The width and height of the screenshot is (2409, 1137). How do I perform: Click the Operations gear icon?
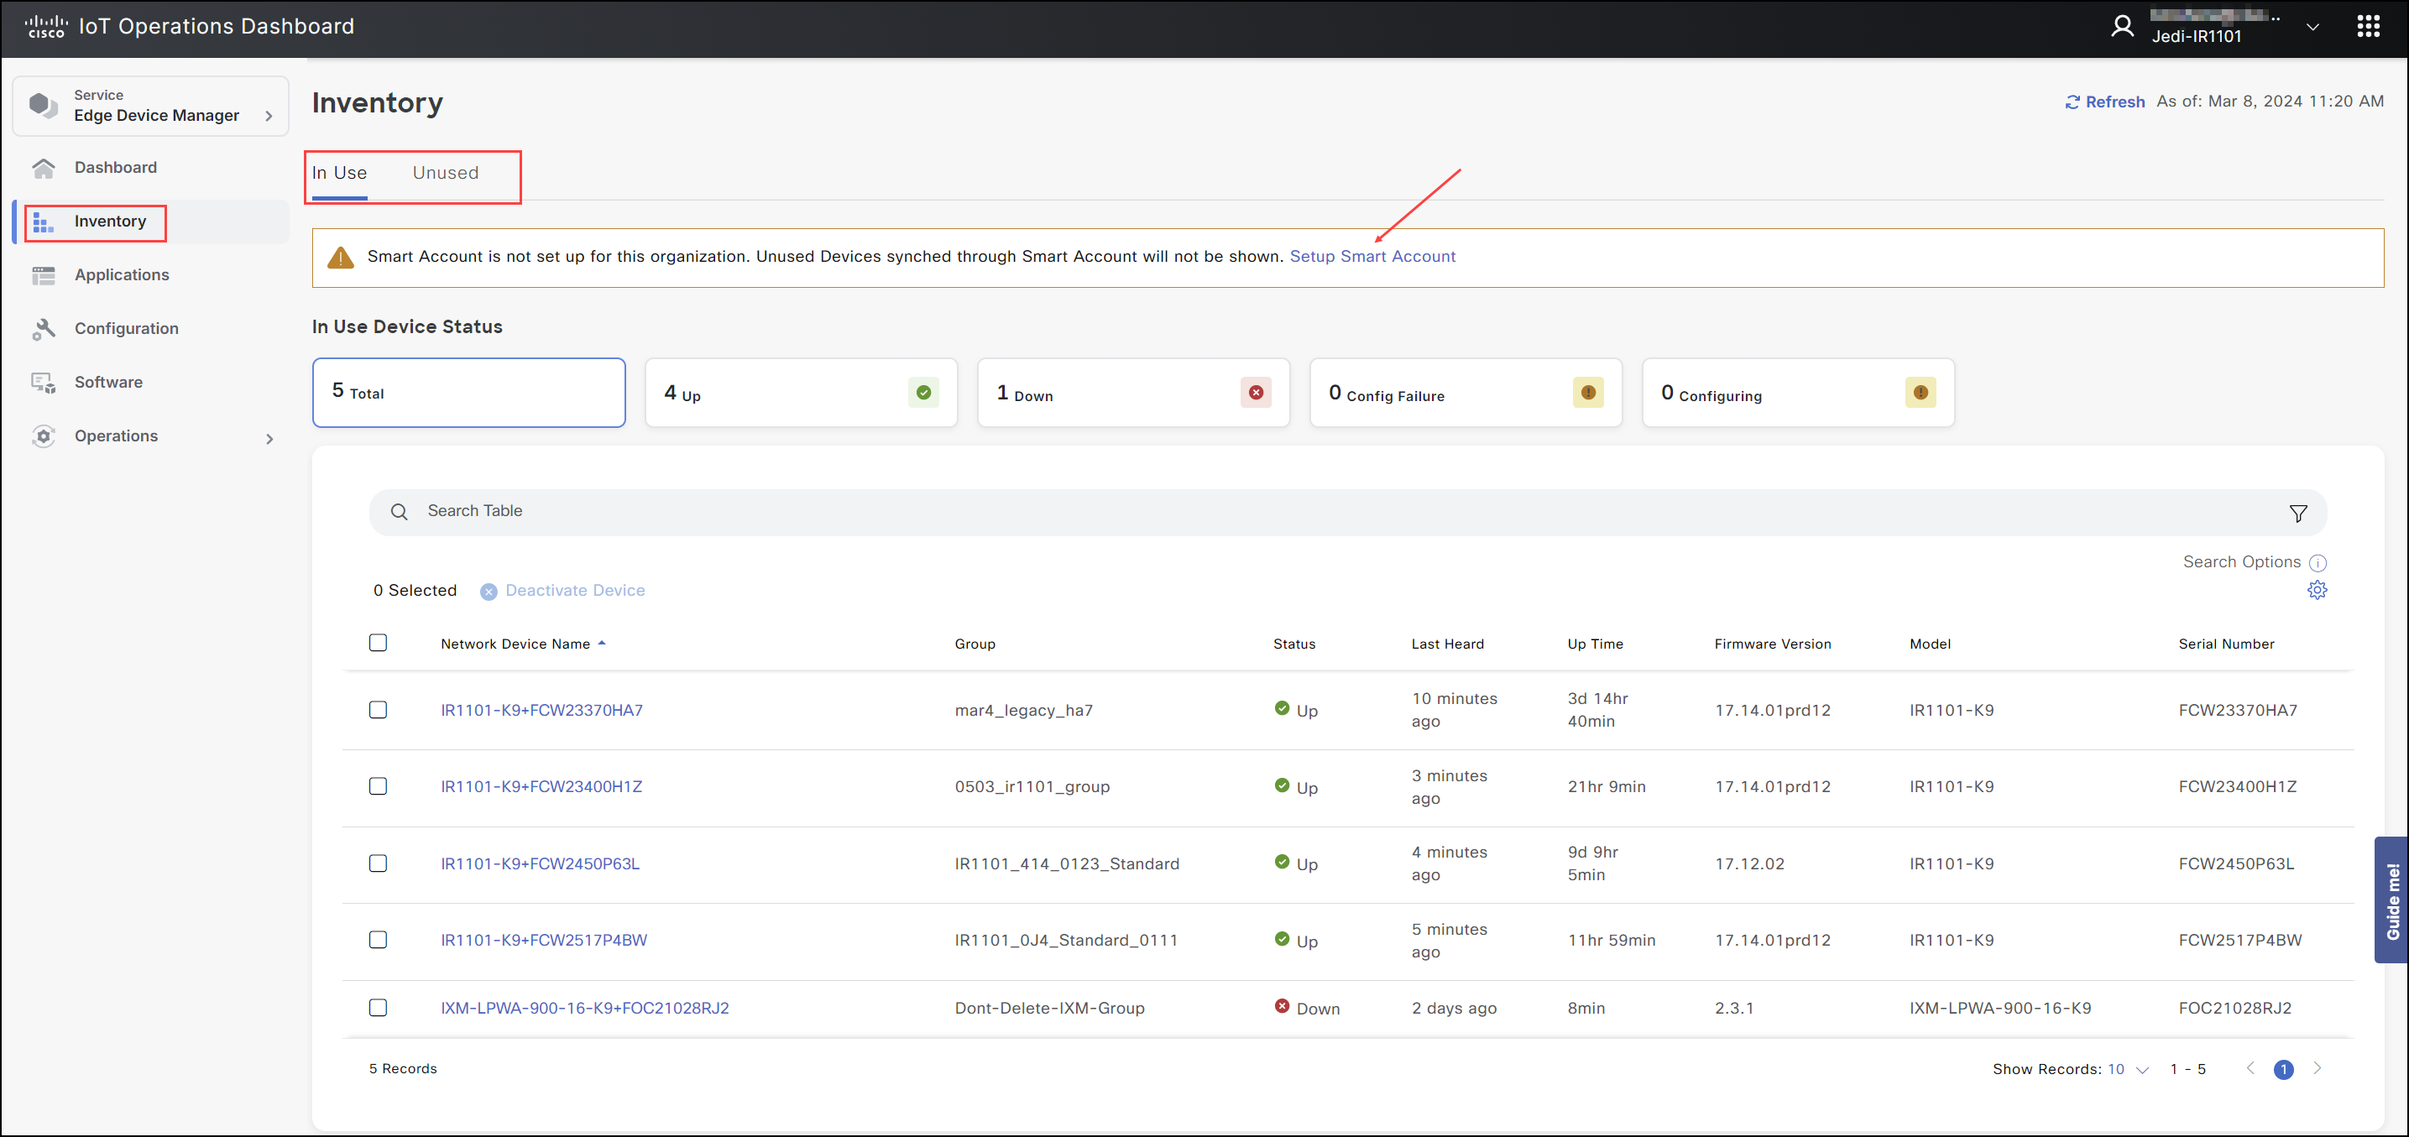pyautogui.click(x=43, y=436)
